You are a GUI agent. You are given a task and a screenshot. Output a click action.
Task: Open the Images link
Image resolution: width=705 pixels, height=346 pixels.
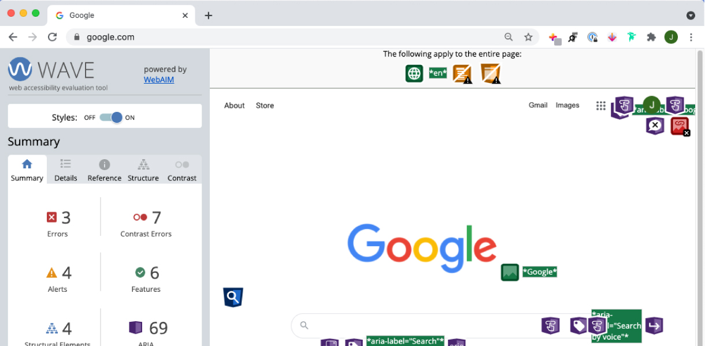tap(567, 105)
